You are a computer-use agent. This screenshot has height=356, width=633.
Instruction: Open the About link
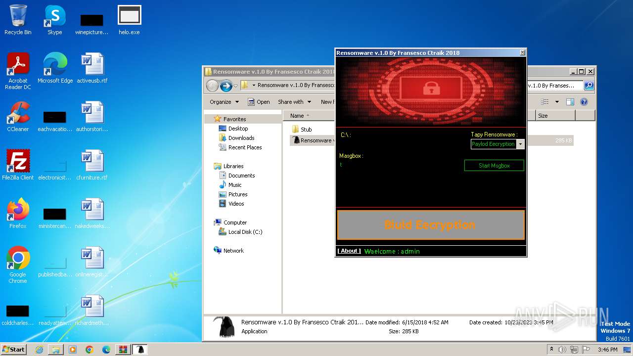tap(349, 251)
